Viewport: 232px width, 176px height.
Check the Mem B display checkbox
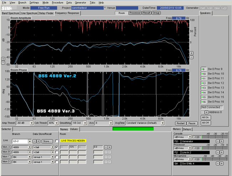click(x=57, y=152)
